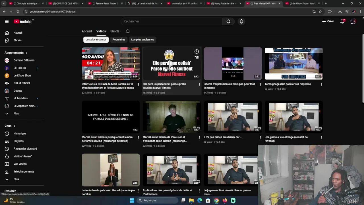The image size is (364, 205).
Task: Open a new browser tab with plus
Action: [326, 3]
